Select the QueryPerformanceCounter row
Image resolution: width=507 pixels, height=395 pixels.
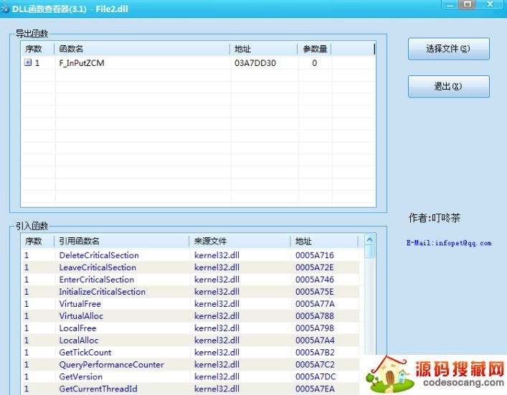click(111, 364)
